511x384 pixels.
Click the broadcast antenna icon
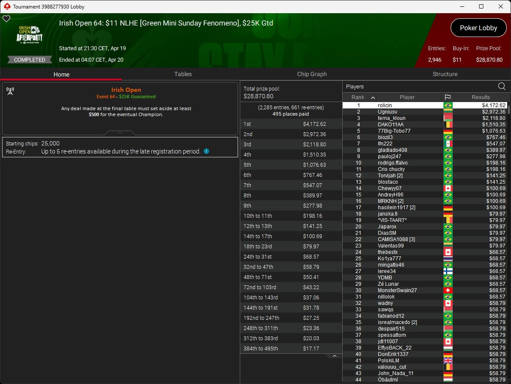pos(10,91)
